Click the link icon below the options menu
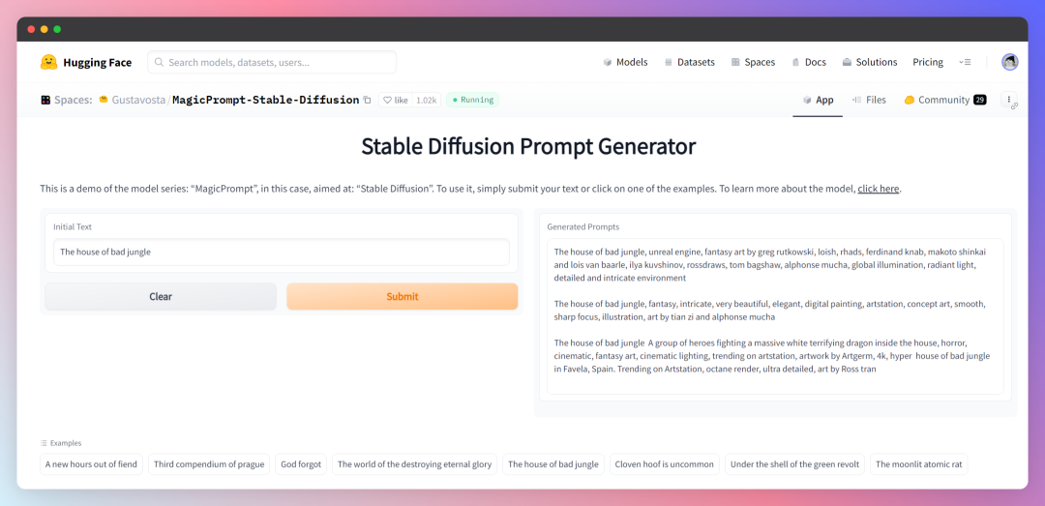The width and height of the screenshot is (1045, 506). point(1014,106)
